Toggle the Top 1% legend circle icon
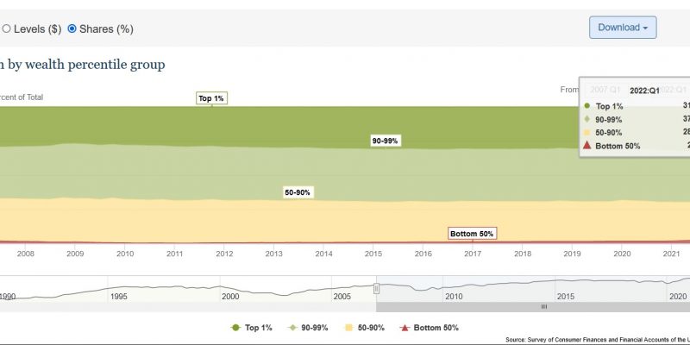This screenshot has width=690, height=345. 235,328
